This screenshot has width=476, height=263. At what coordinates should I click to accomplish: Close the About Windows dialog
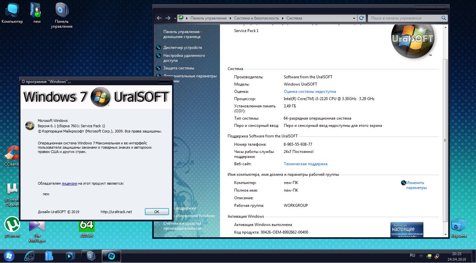164,81
